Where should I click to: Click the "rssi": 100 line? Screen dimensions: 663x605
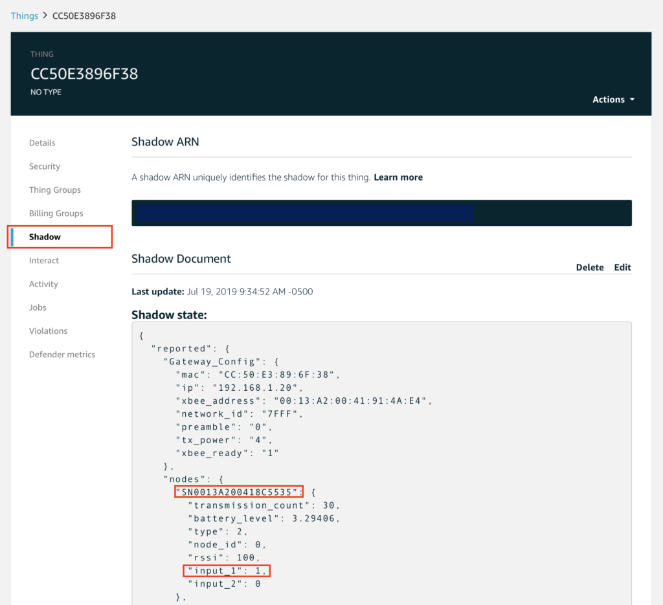coord(223,558)
